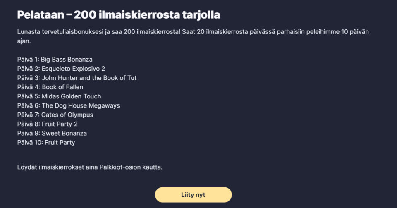Pick "John Hunter and the Book of Tut"

pyautogui.click(x=88, y=78)
